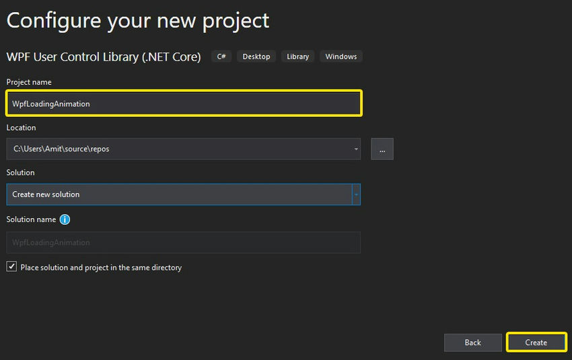Go back using the Back button
This screenshot has width=572, height=360.
tap(472, 343)
